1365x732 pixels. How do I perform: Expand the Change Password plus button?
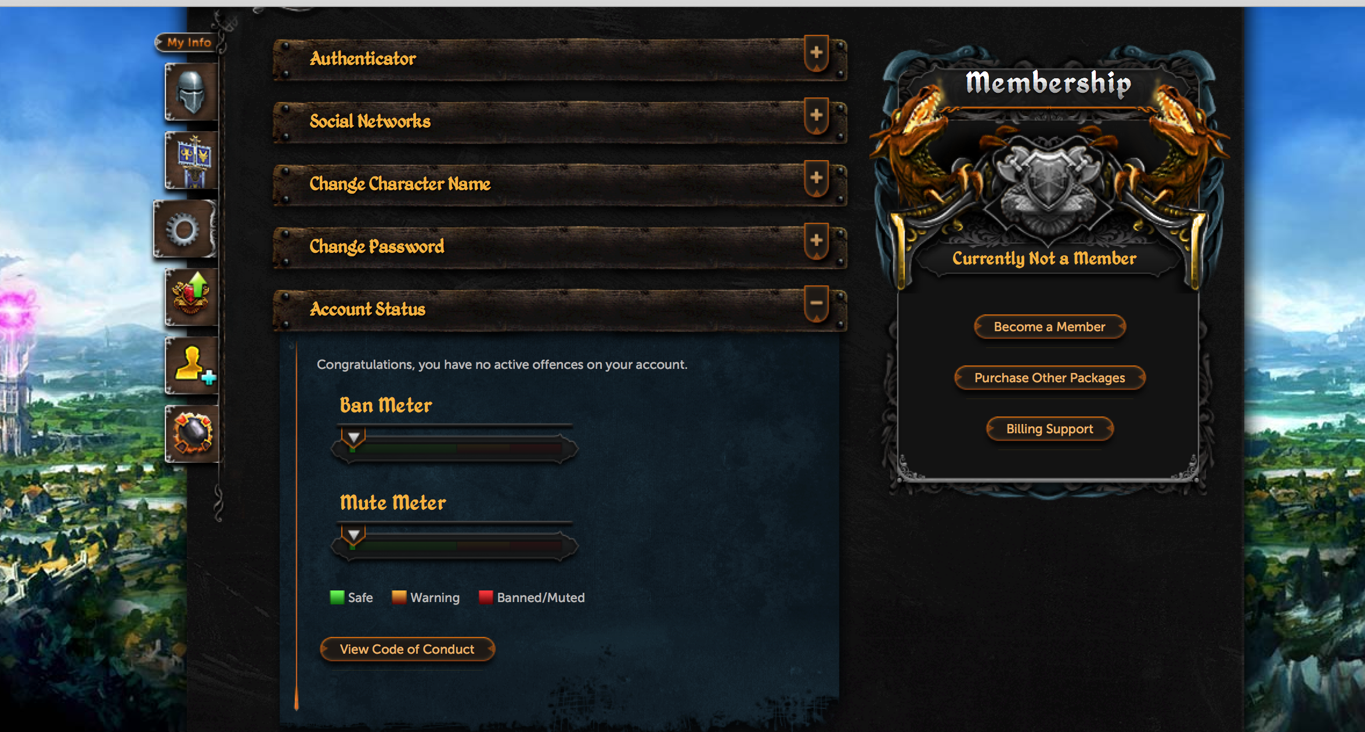(x=817, y=241)
